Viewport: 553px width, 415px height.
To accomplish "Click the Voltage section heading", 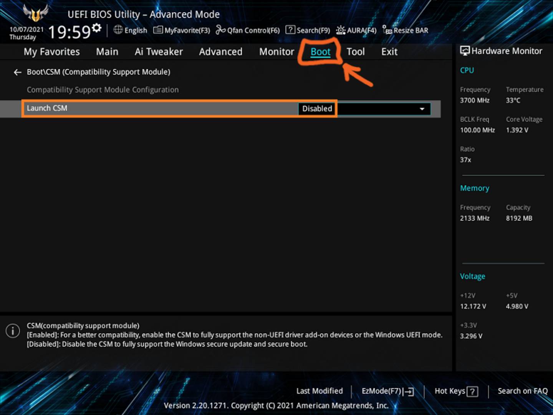I will [x=473, y=277].
